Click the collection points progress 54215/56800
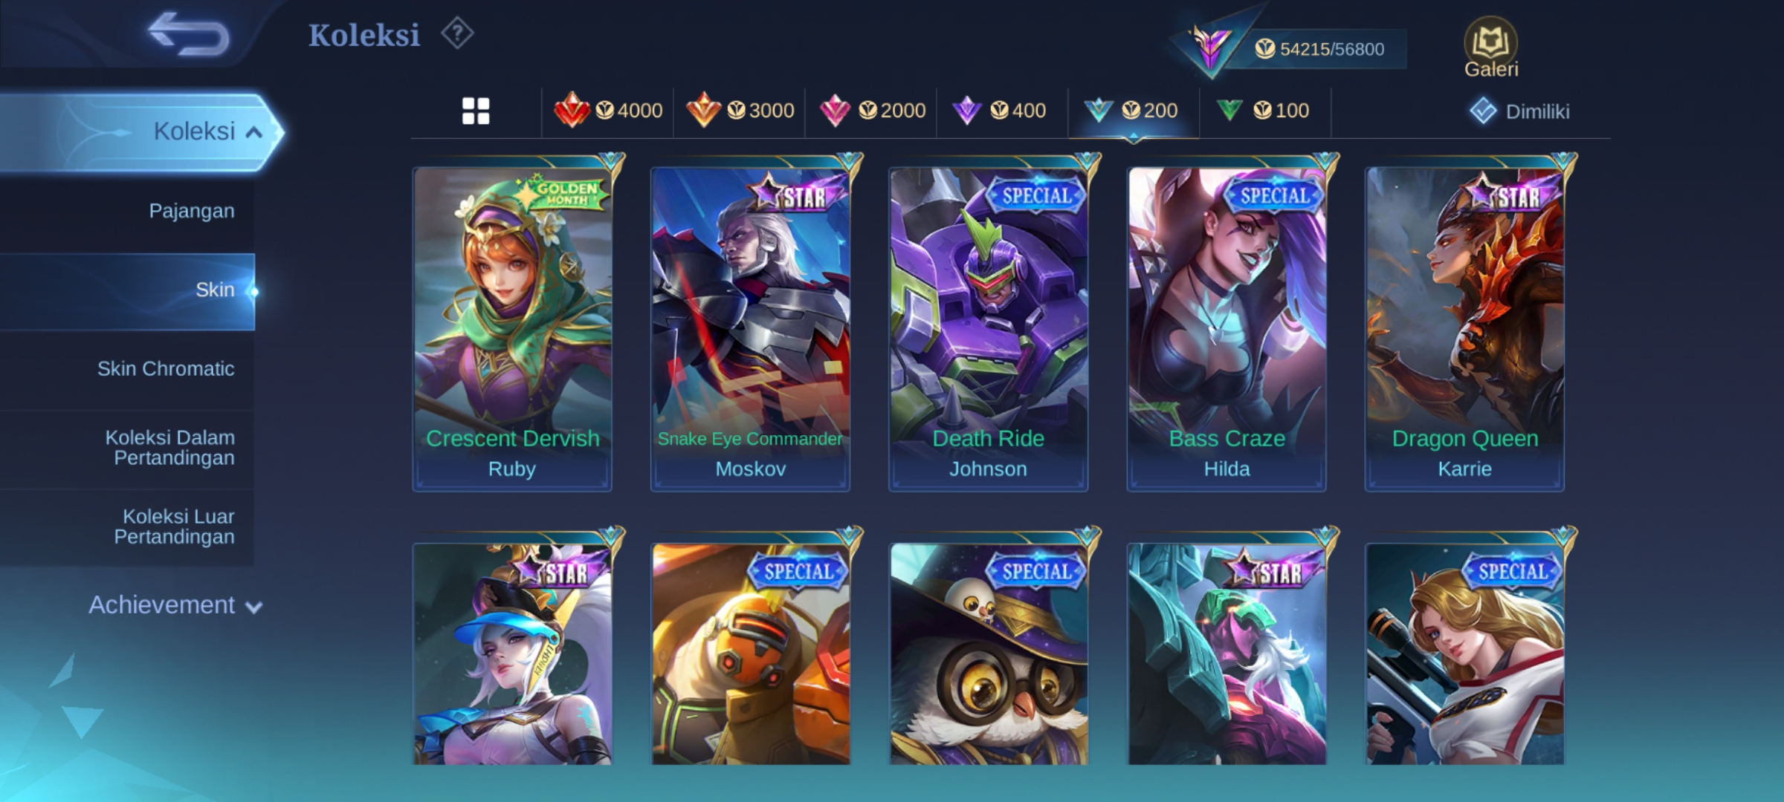This screenshot has width=1784, height=802. [x=1319, y=49]
